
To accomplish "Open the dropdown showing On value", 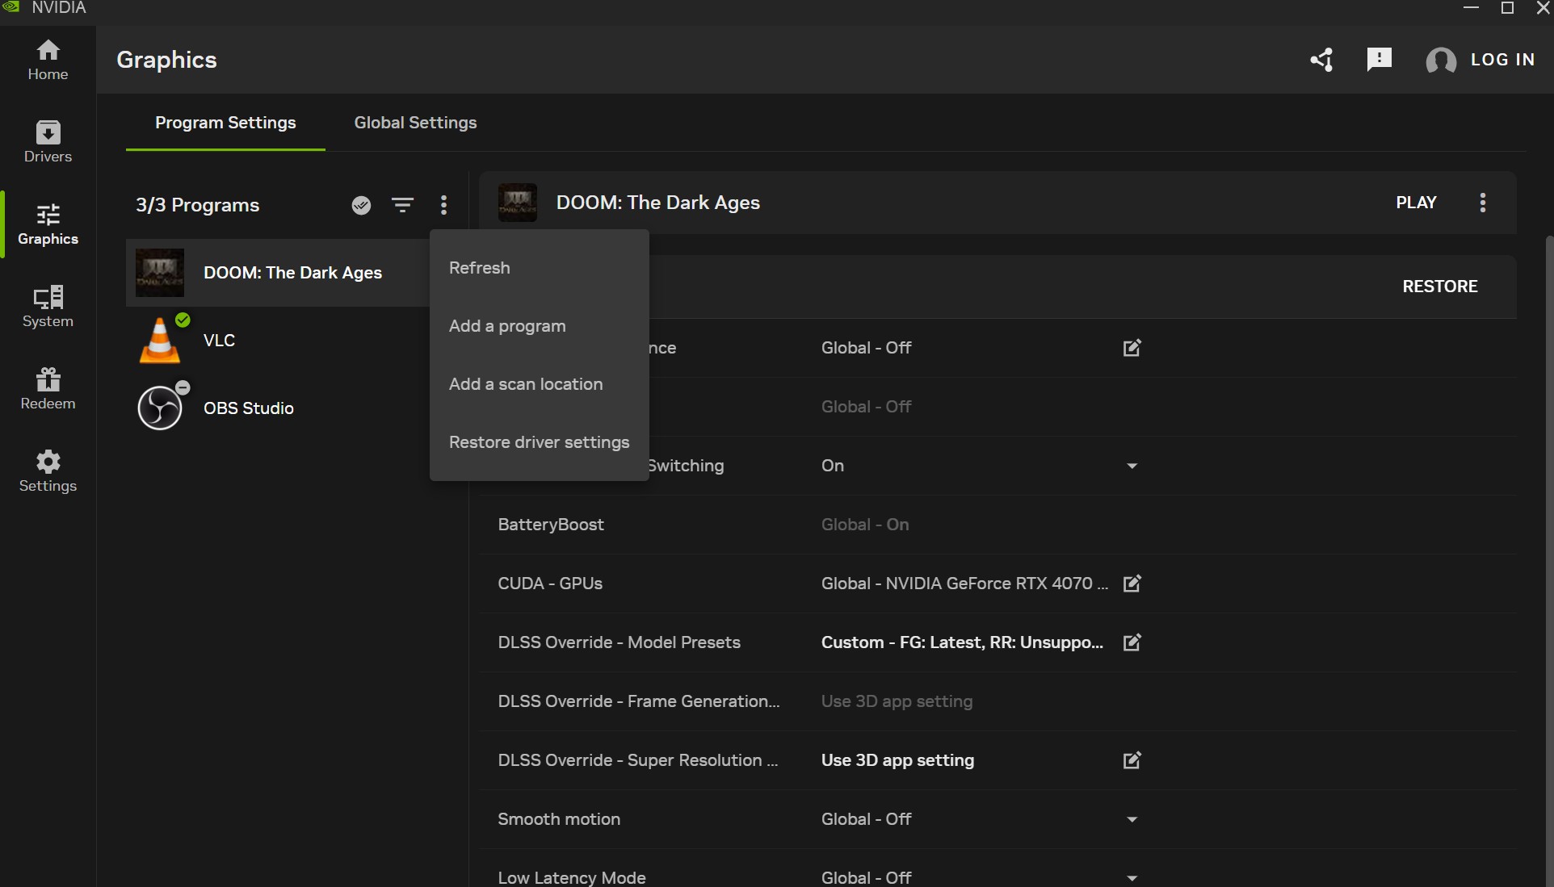I will tap(1132, 466).
